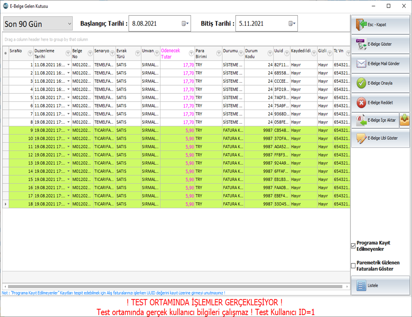The width and height of the screenshot is (412, 317).
Task: Click SİSTEME status in row 8
Action: tap(233, 122)
